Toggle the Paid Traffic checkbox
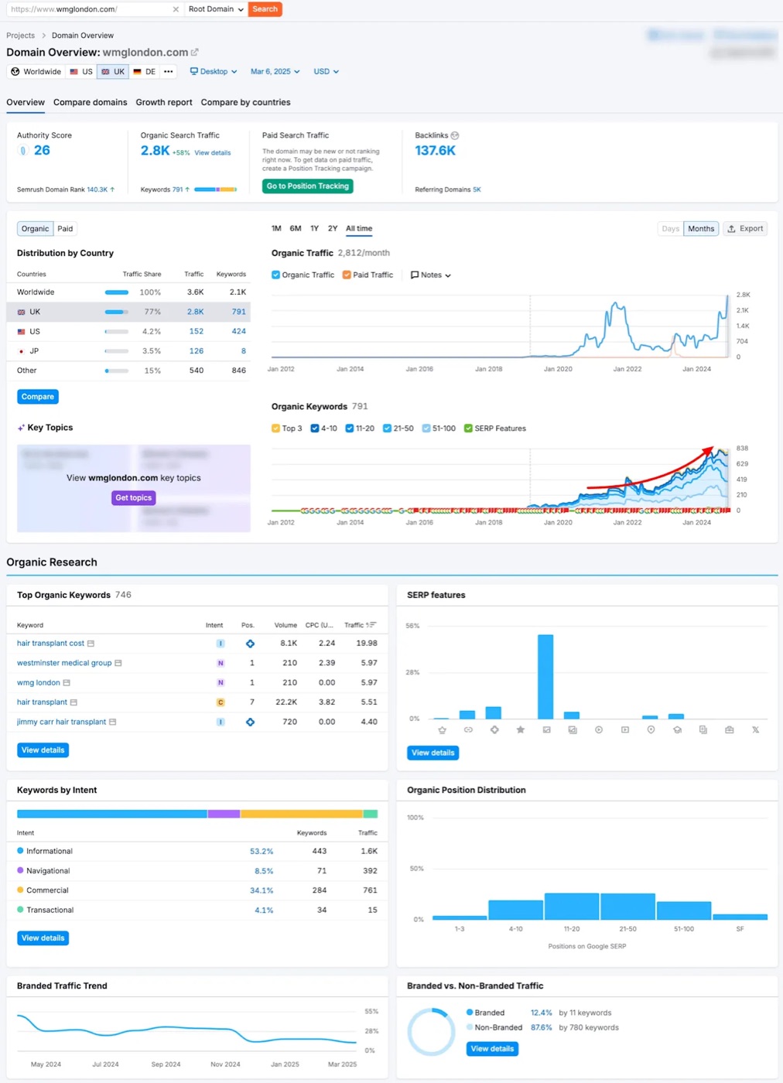 click(347, 275)
